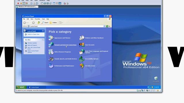184x103 pixels.
Task: Open the Edit menu in Control Panel window
Action: click(x=28, y=19)
